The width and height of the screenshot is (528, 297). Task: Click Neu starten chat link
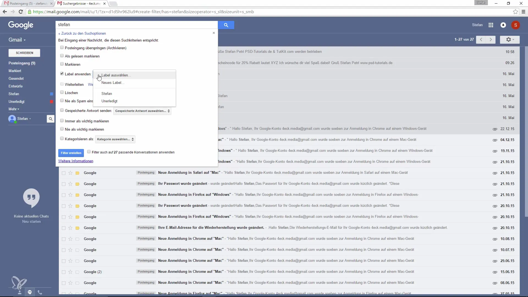point(31,222)
